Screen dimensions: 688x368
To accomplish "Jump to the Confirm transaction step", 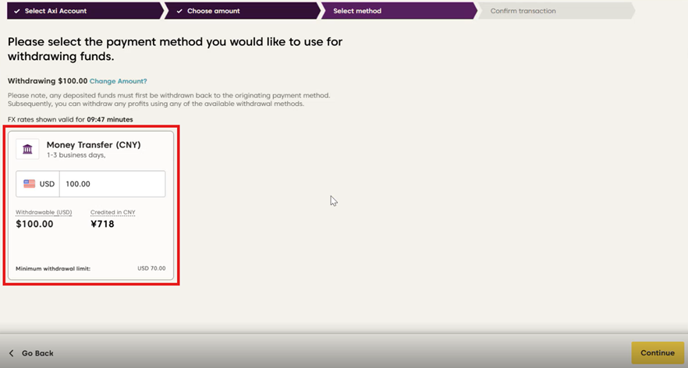I will pyautogui.click(x=523, y=11).
